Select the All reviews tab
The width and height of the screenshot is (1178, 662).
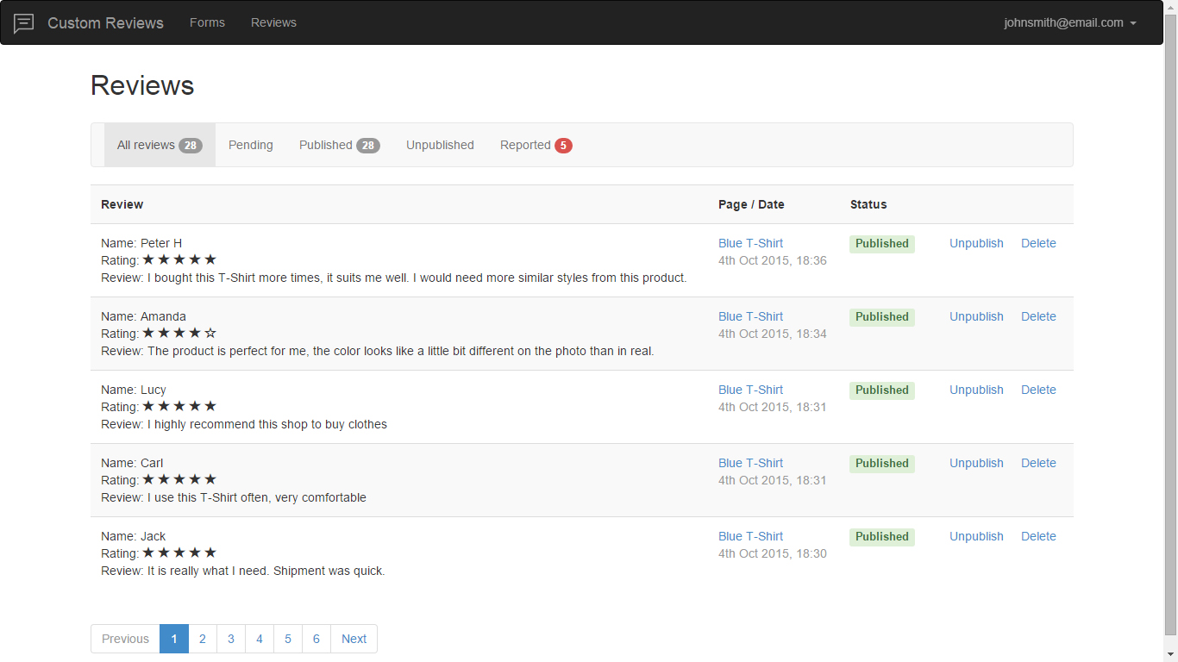160,145
